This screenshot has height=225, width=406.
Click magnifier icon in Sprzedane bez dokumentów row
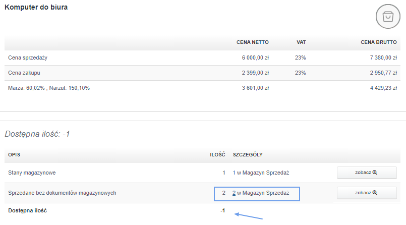pos(375,193)
